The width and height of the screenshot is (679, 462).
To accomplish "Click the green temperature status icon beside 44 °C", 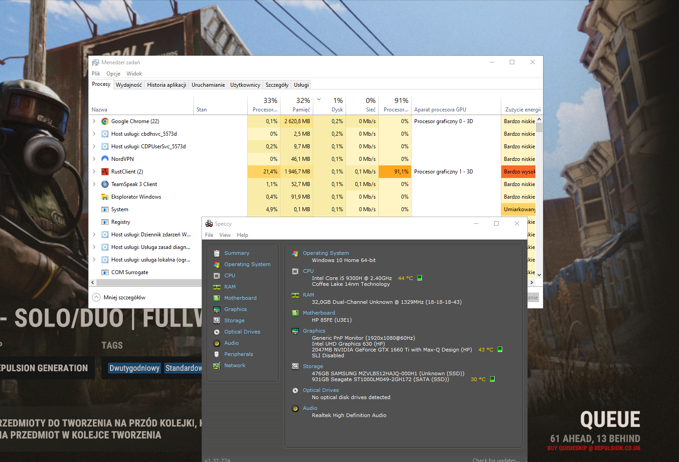I will [x=420, y=278].
